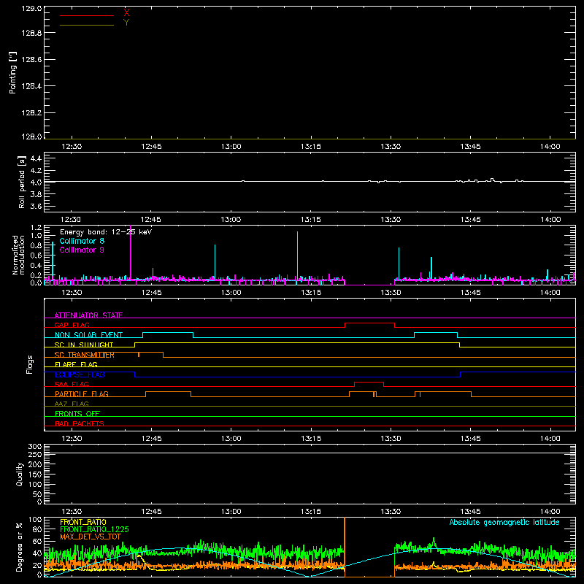This screenshot has width=584, height=584.
Task: Click the olive Y legend line sample
Action: [87, 25]
